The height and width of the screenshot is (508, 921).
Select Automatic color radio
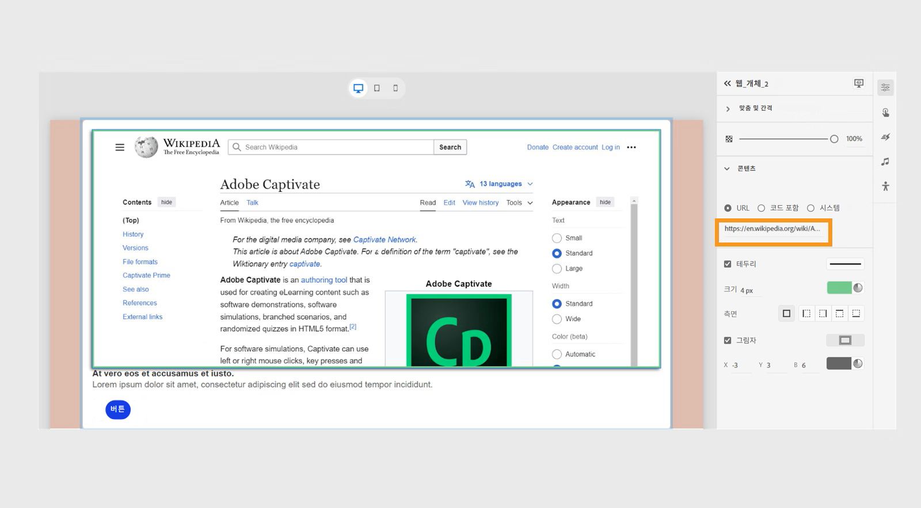(x=557, y=354)
